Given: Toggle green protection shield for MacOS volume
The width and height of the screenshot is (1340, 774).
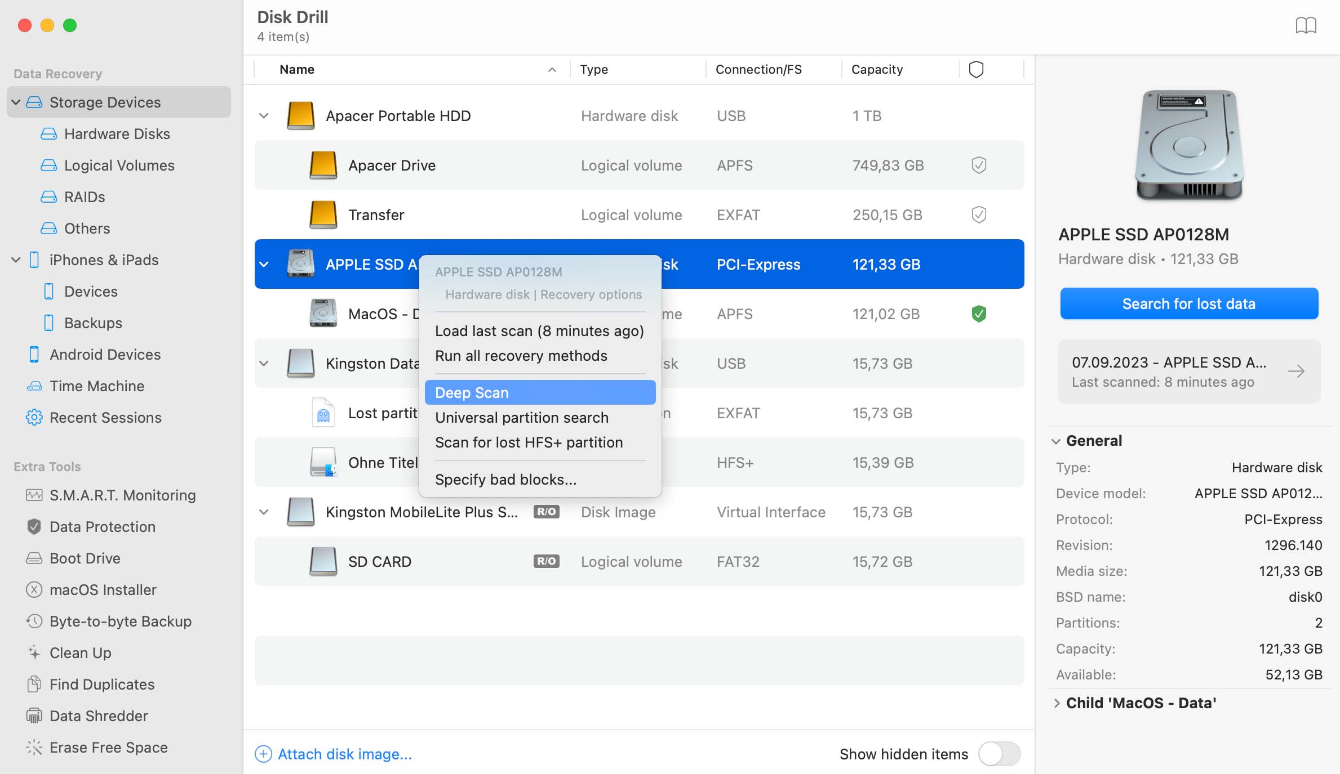Looking at the screenshot, I should [x=979, y=314].
